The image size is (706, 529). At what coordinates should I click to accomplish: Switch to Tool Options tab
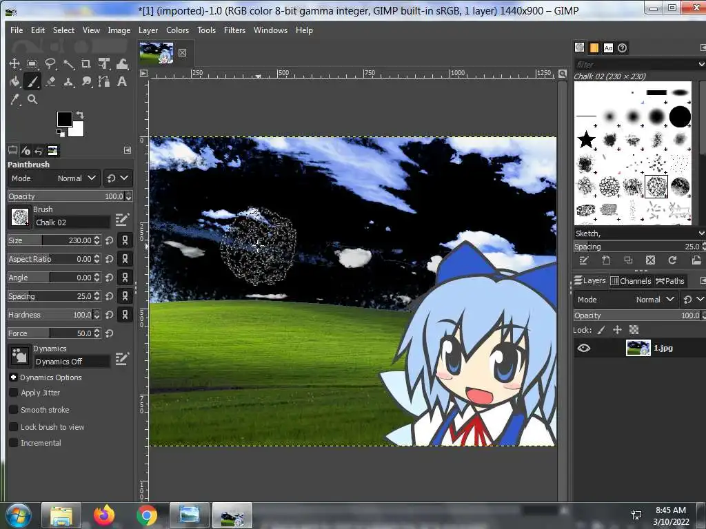tap(12, 150)
